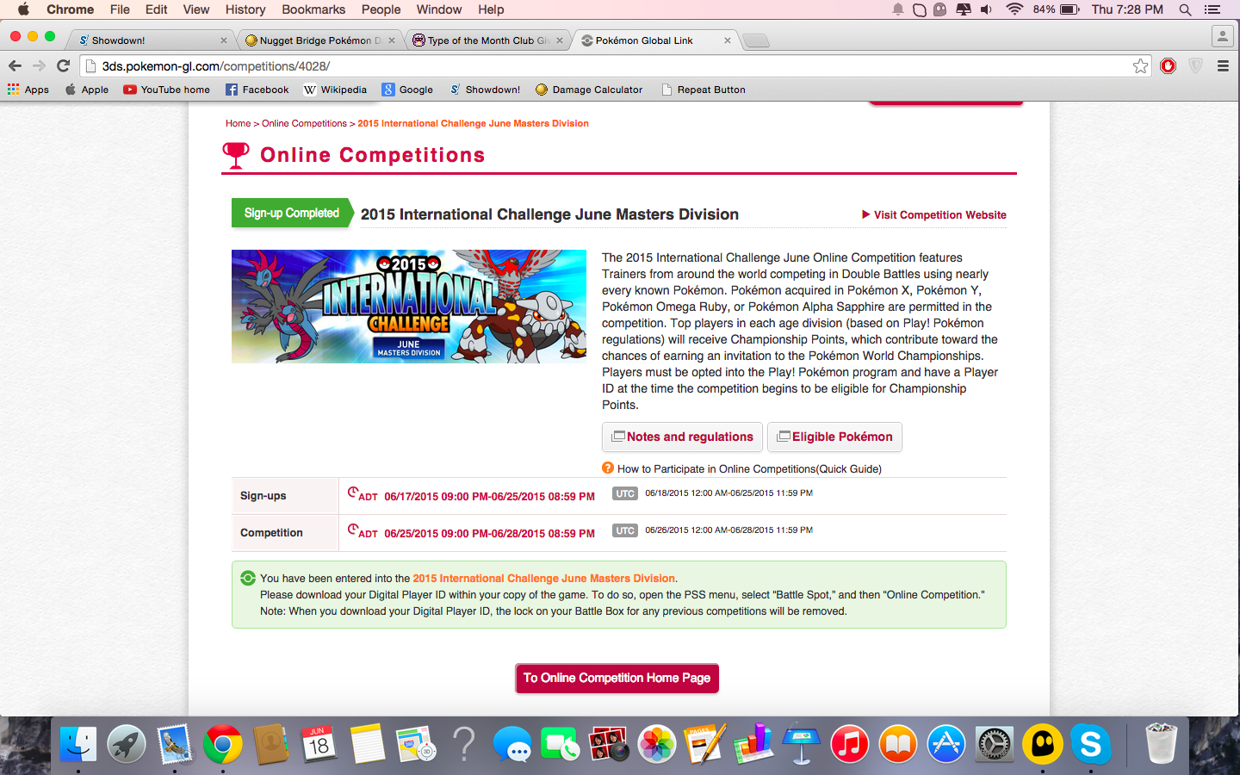Click the CyberGhost ghost icon in the menu bar
Screen dimensions: 1240x775
click(x=939, y=9)
